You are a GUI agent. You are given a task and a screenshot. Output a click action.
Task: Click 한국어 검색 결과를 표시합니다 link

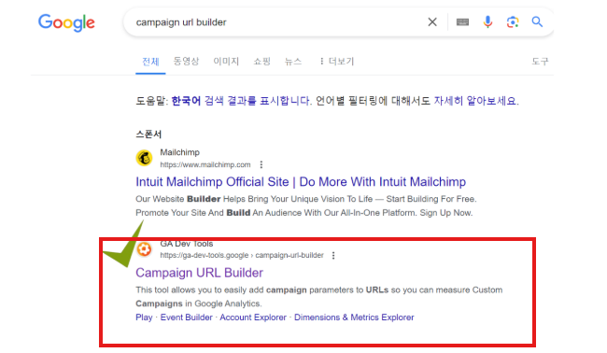coord(241,101)
